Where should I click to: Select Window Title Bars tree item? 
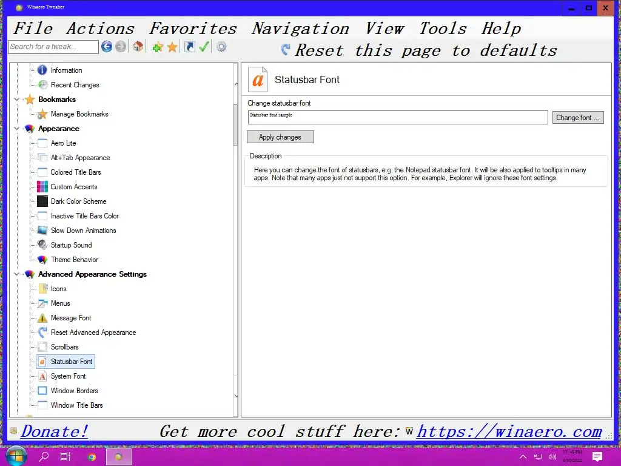pyautogui.click(x=77, y=405)
